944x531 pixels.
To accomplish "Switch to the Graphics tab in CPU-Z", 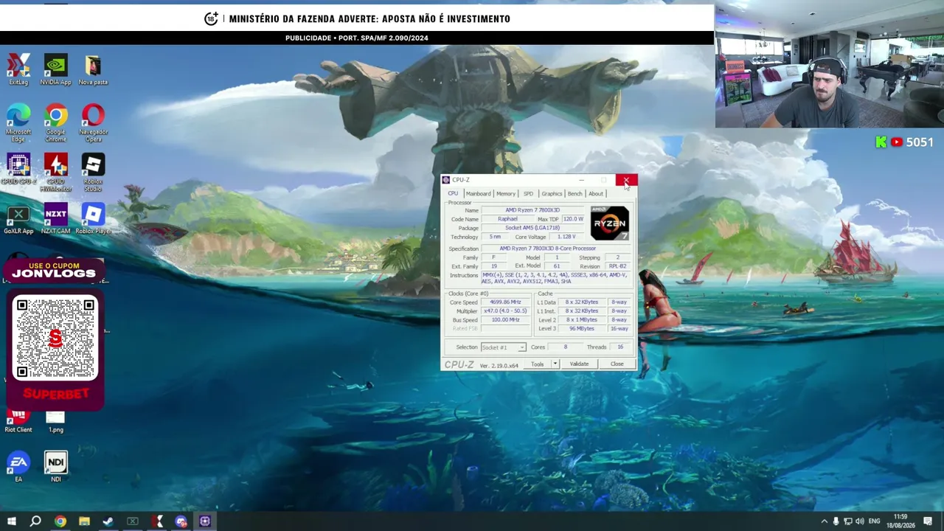I will click(x=552, y=193).
